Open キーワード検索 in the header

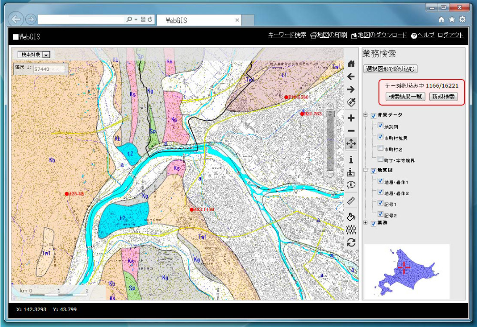(287, 35)
